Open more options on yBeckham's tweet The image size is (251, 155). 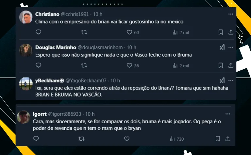click(230, 80)
